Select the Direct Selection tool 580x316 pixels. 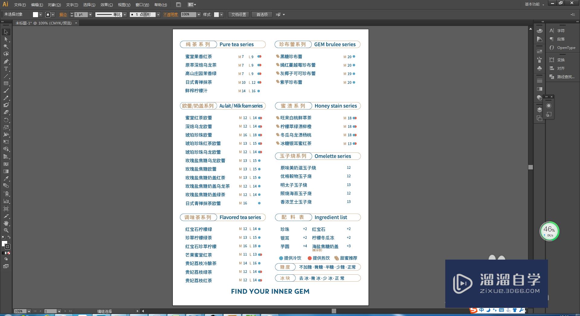[5, 39]
